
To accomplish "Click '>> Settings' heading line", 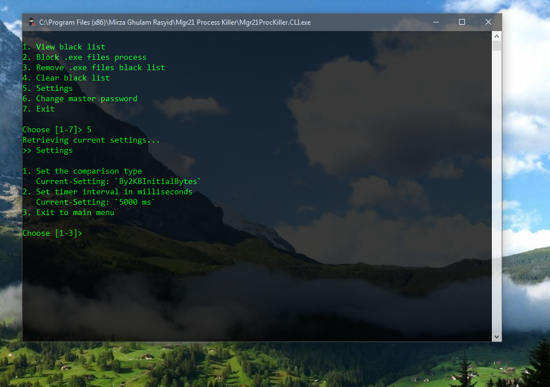I will (48, 151).
